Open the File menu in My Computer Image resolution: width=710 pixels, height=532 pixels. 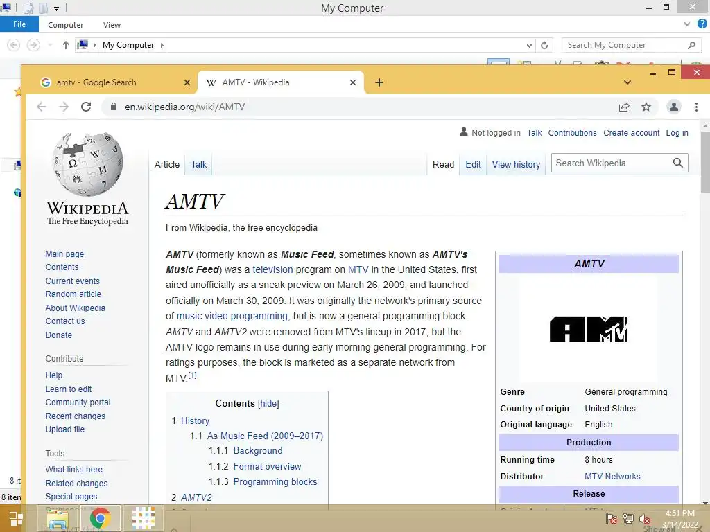point(19,24)
